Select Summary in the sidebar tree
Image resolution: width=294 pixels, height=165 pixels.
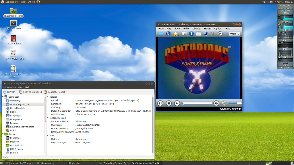15,101
